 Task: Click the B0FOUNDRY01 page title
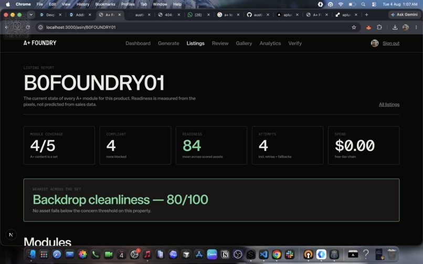[94, 83]
